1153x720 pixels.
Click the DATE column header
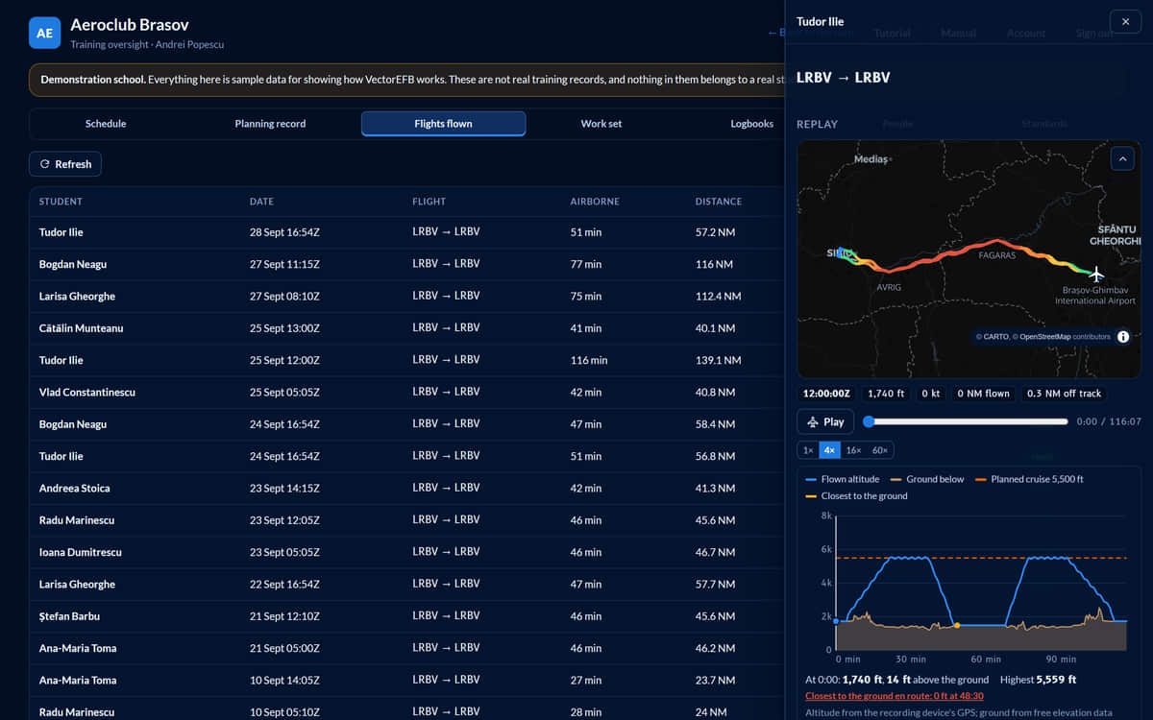coord(261,202)
